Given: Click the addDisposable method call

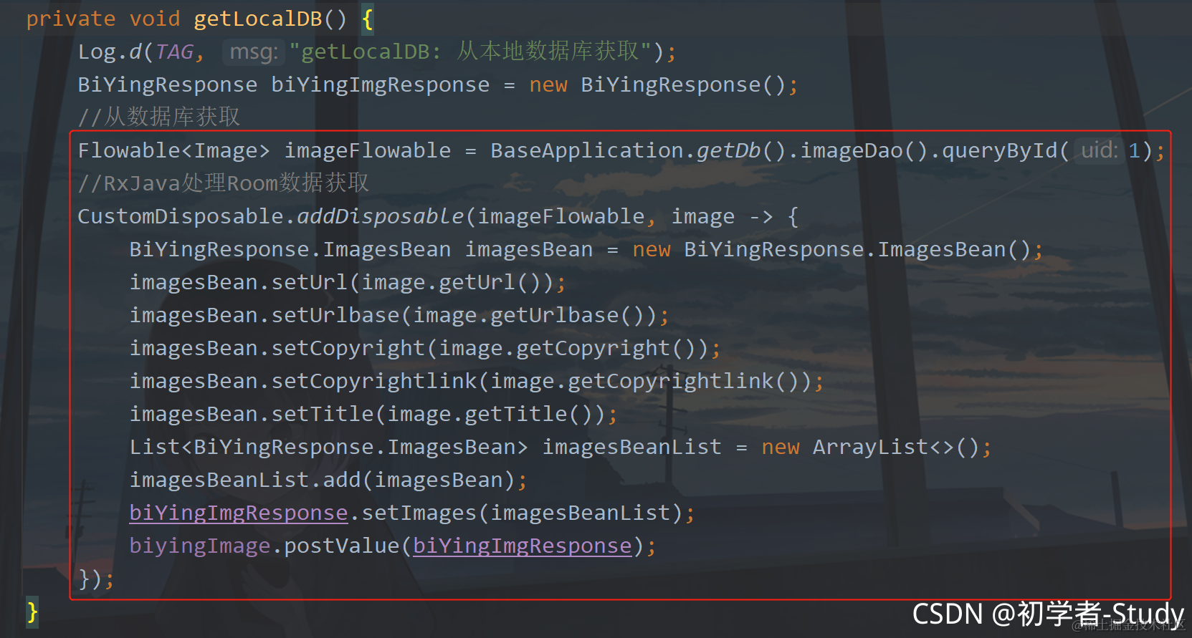Looking at the screenshot, I should [x=381, y=216].
